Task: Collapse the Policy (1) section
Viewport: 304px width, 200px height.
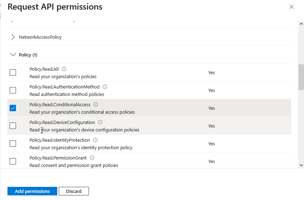Action: coord(13,55)
